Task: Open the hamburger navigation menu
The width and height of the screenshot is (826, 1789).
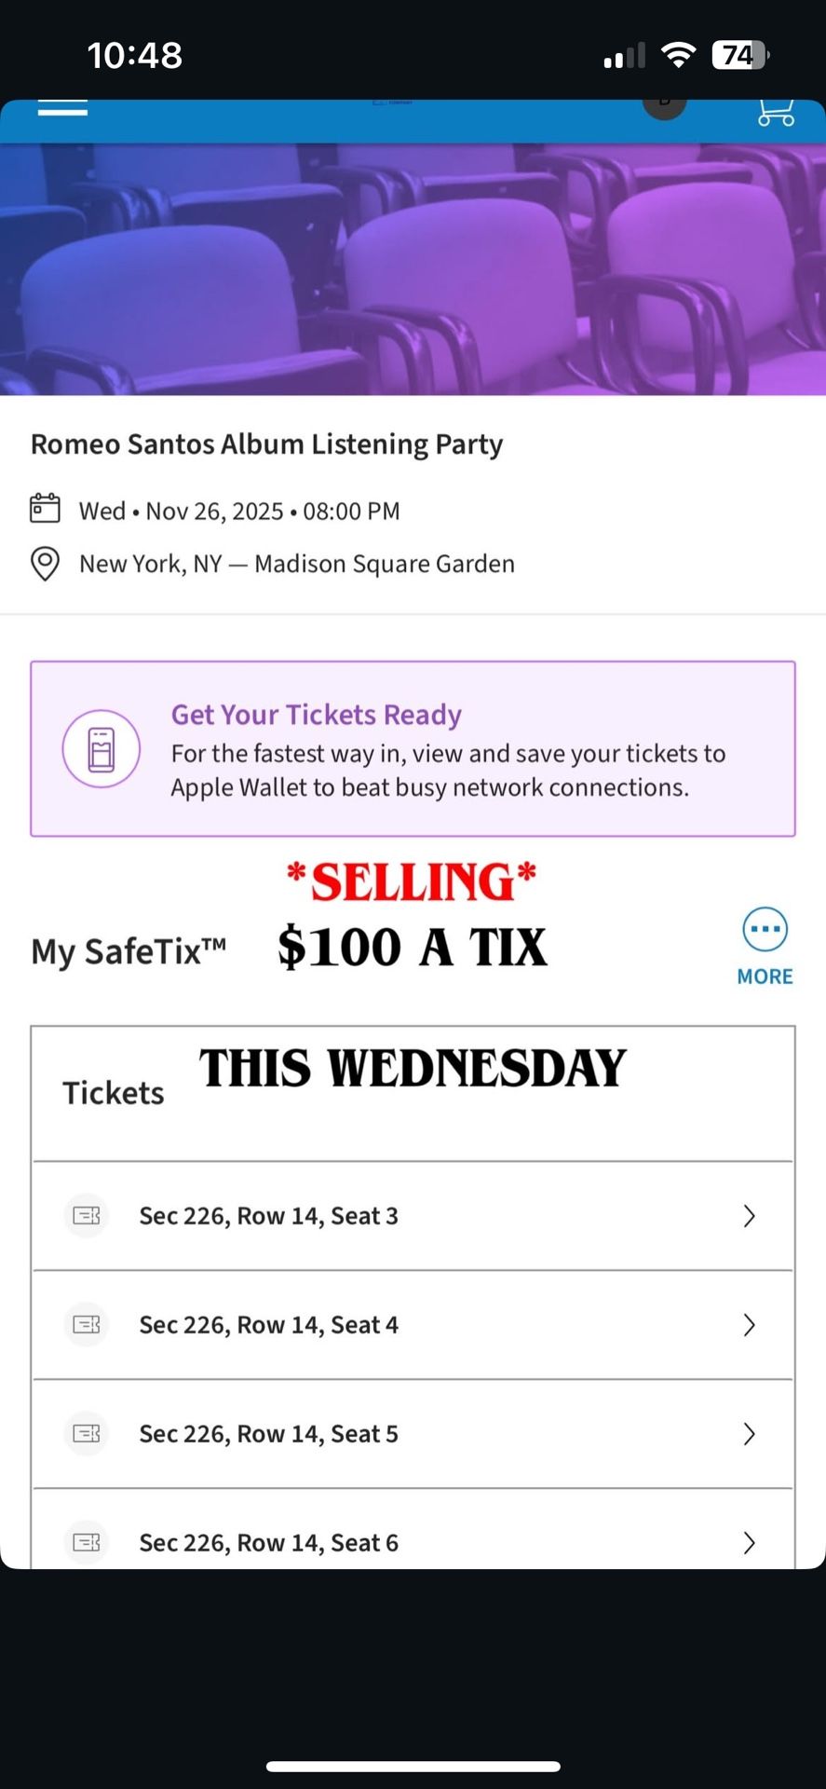Action: [x=61, y=106]
